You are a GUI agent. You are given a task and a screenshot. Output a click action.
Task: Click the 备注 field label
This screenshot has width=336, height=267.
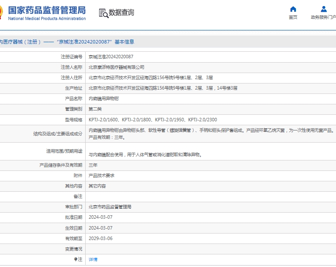pos(78,196)
